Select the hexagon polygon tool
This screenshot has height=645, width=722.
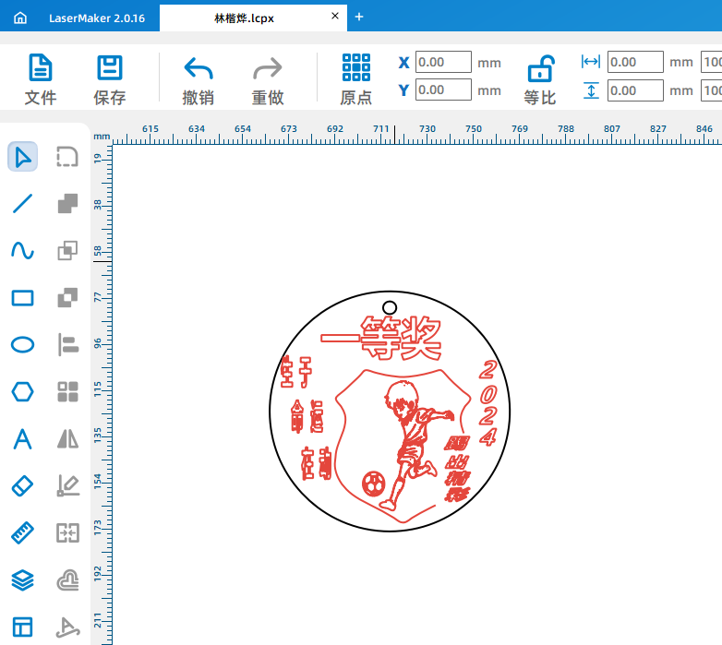[23, 391]
